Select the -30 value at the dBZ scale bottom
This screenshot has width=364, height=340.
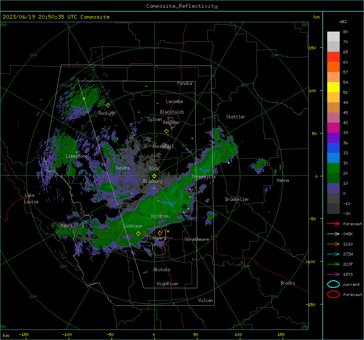tap(347, 213)
